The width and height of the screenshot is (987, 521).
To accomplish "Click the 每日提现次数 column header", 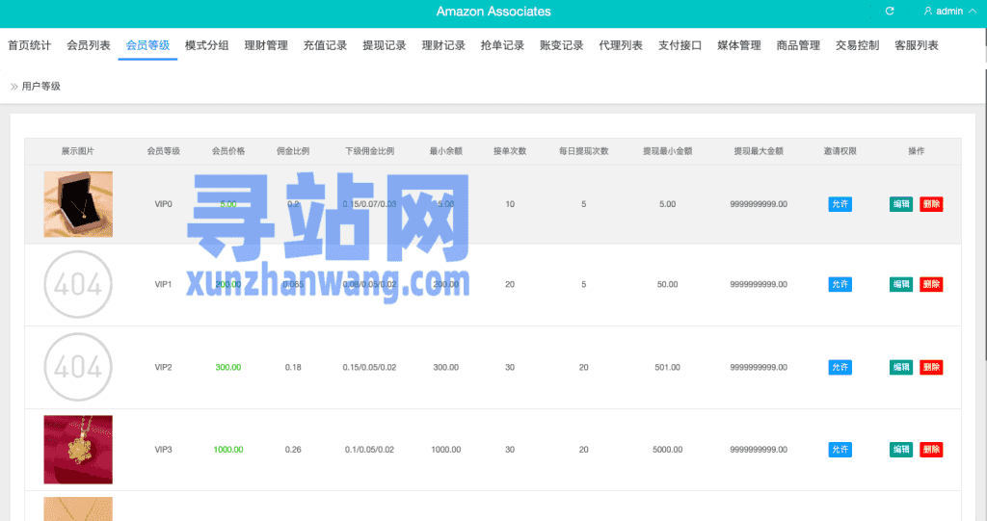I will click(583, 151).
